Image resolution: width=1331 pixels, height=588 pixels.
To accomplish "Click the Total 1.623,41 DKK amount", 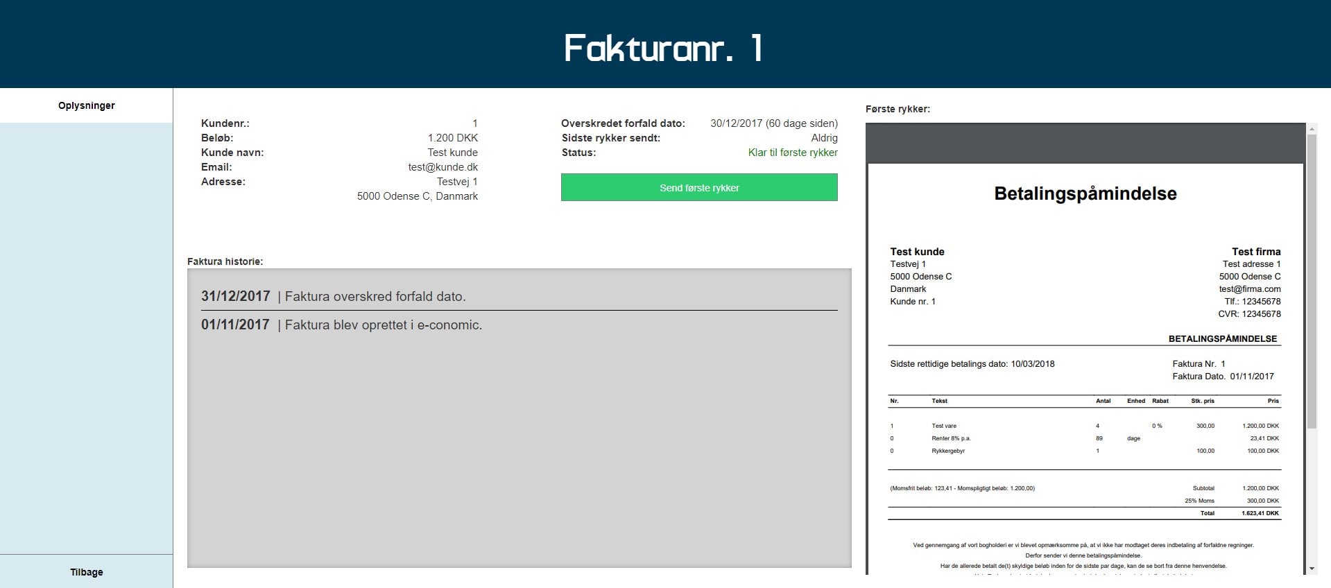I will click(1260, 513).
